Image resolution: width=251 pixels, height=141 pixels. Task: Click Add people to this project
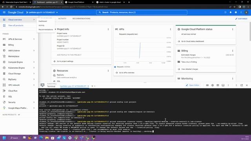click(x=69, y=55)
